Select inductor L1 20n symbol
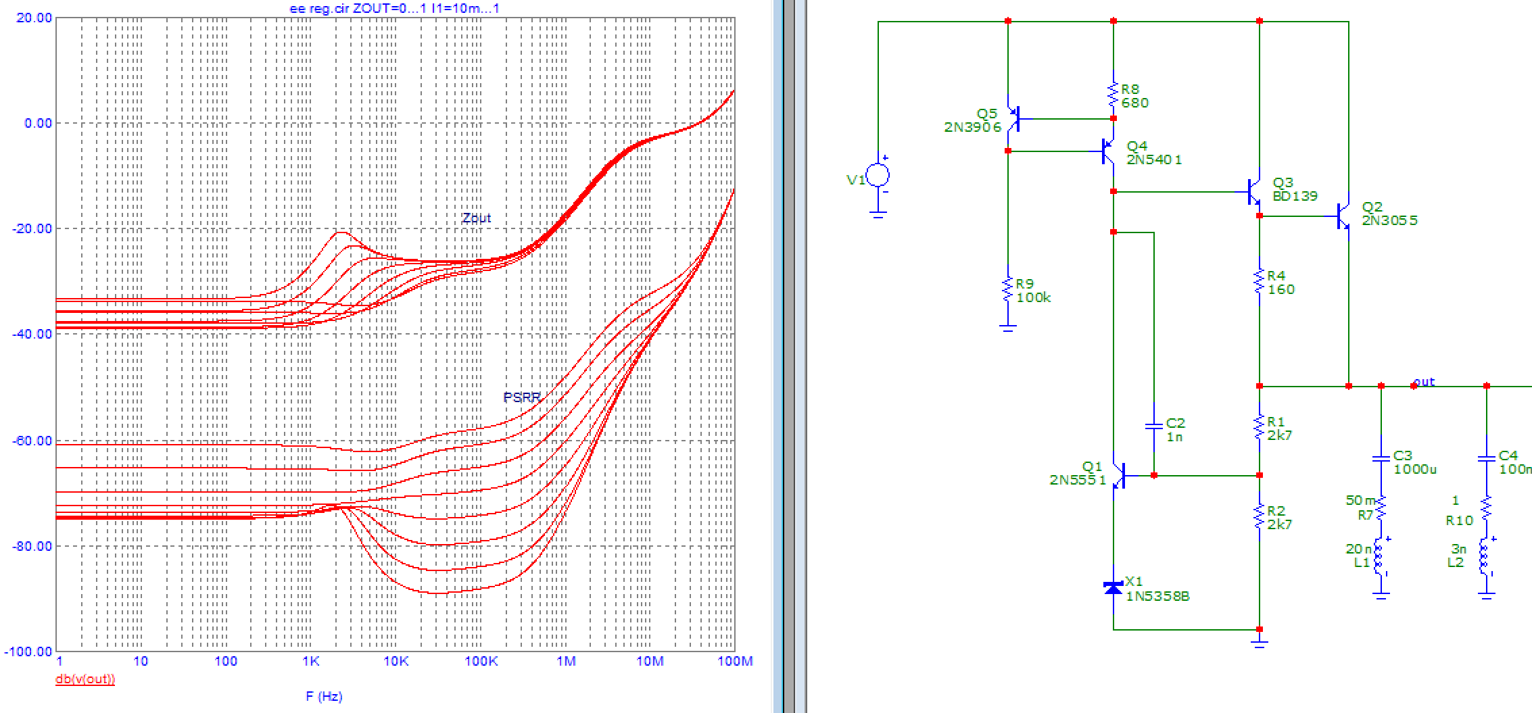This screenshot has width=1532, height=713. (1379, 557)
